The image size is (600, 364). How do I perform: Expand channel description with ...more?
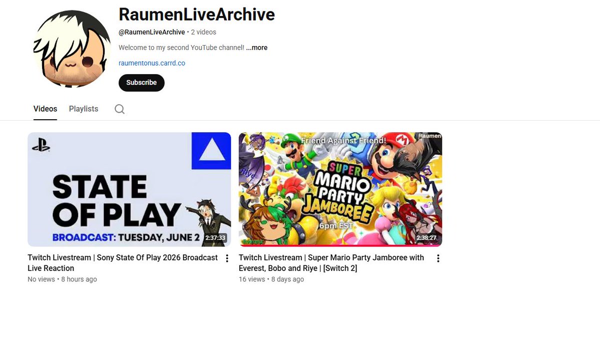click(x=257, y=48)
